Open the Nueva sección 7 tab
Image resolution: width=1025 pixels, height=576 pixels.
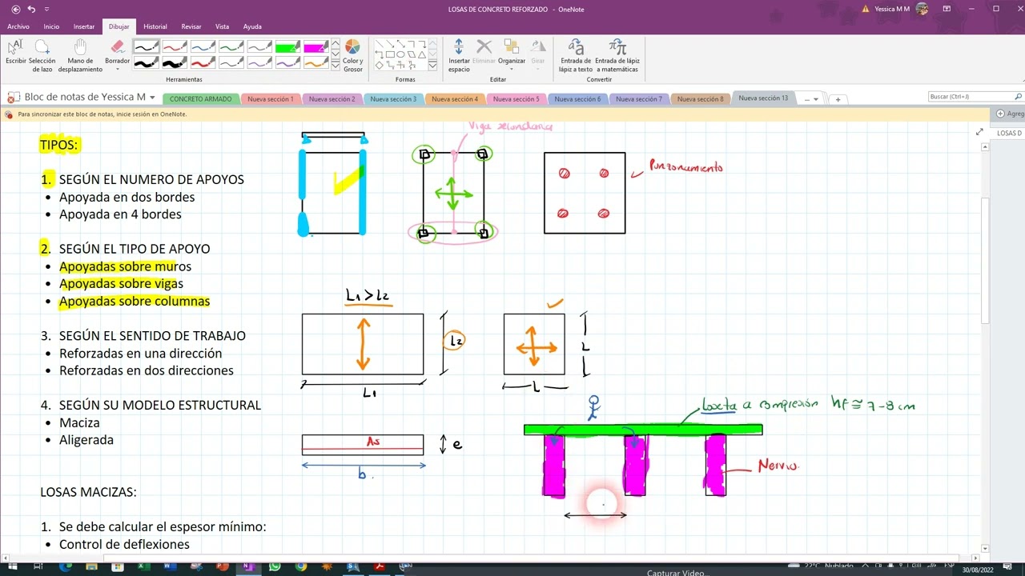pos(639,99)
